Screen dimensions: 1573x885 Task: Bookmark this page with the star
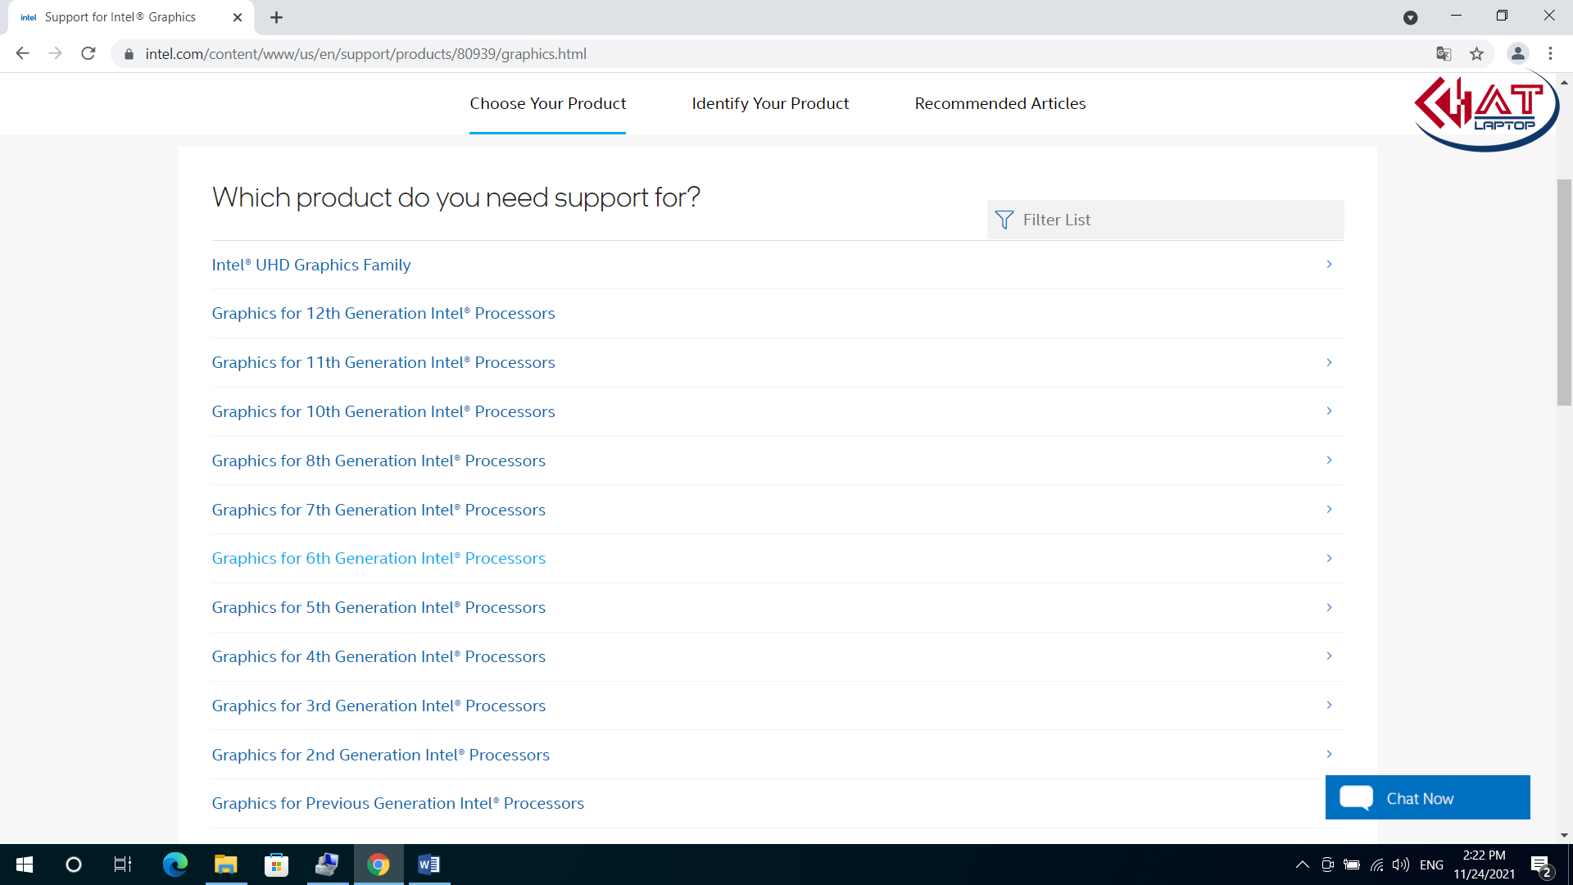[x=1476, y=54]
